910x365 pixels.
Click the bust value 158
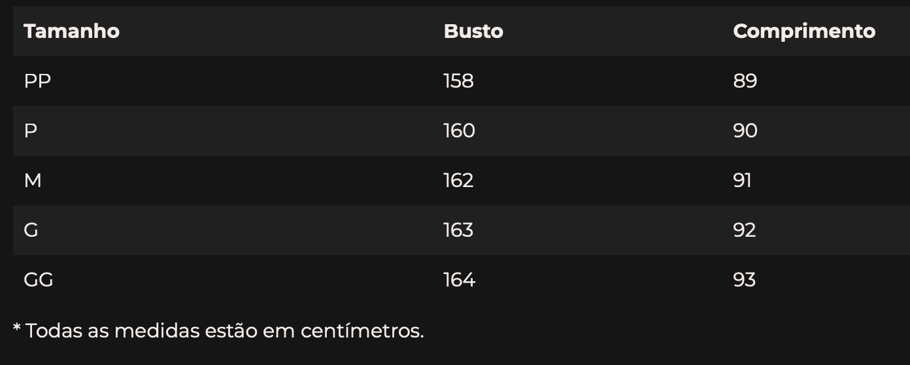pos(458,81)
